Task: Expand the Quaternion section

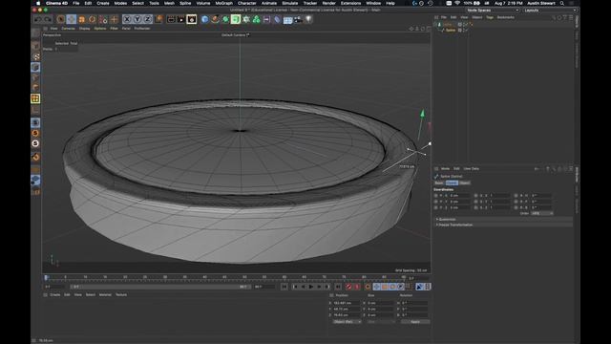Action: pyautogui.click(x=504, y=220)
